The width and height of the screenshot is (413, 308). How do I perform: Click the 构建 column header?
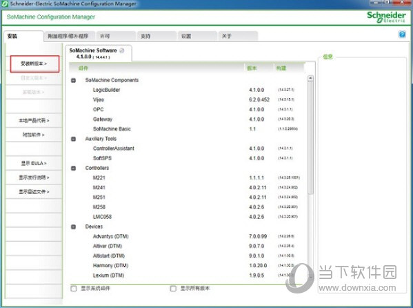coord(289,68)
